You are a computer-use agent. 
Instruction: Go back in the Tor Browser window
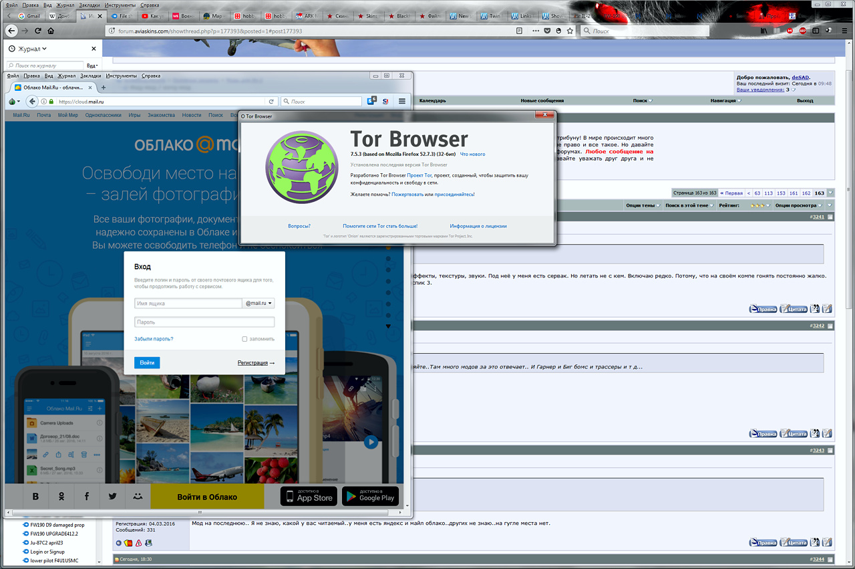click(32, 102)
